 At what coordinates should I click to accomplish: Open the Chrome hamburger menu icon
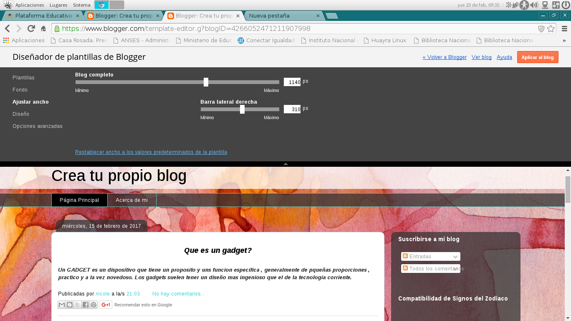[x=564, y=28]
